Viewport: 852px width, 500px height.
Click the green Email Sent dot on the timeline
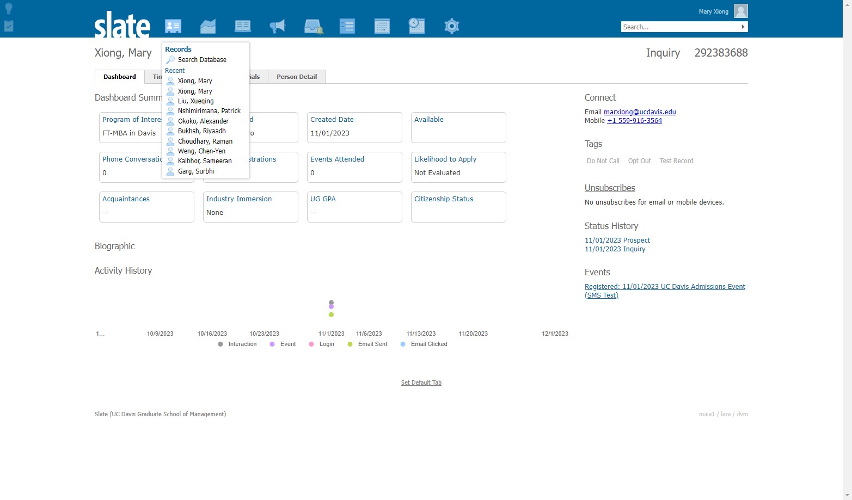tap(331, 314)
